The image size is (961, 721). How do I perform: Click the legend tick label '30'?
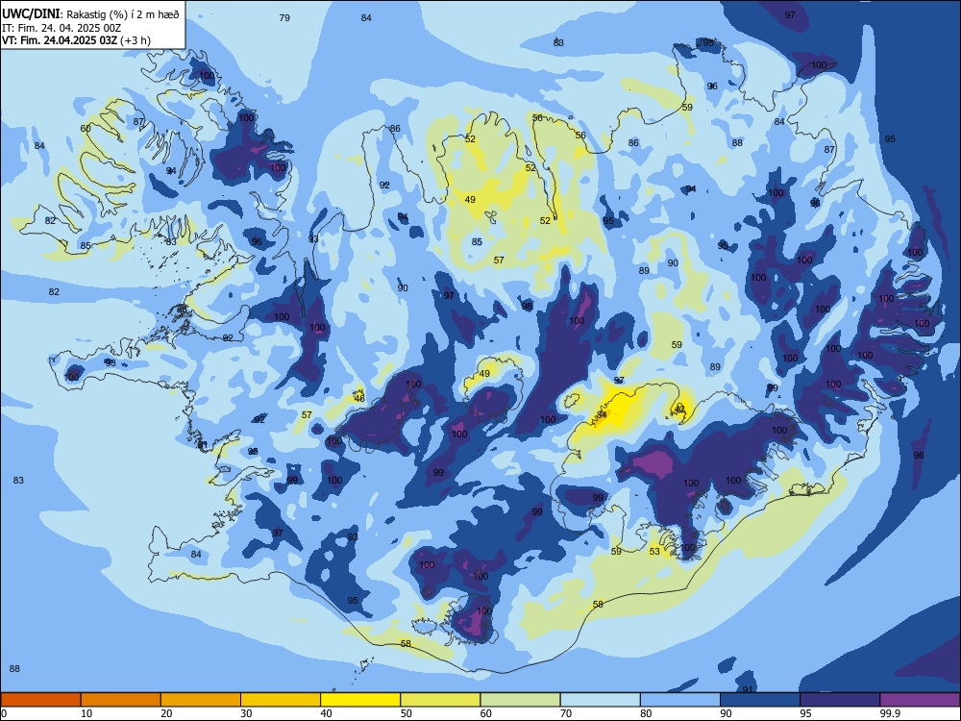click(x=246, y=713)
